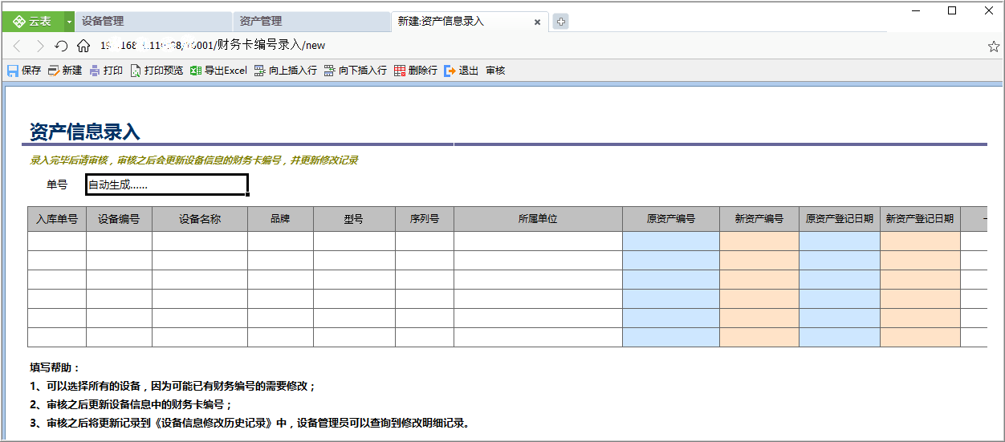
Task: Click the 打印 printer icon
Action: [x=95, y=71]
